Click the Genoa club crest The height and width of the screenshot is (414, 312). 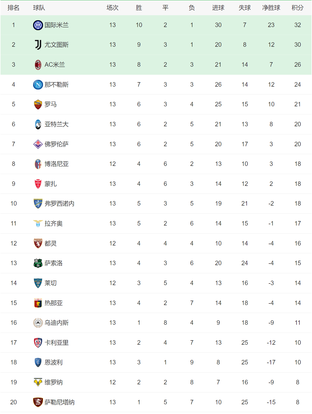pos(38,303)
